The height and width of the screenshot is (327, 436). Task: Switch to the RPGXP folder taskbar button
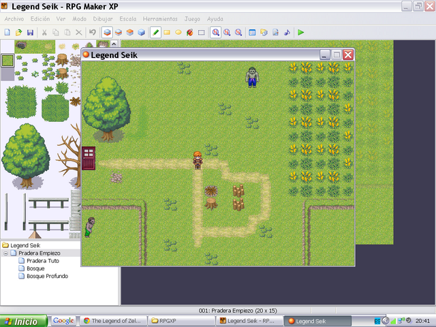pos(181,321)
